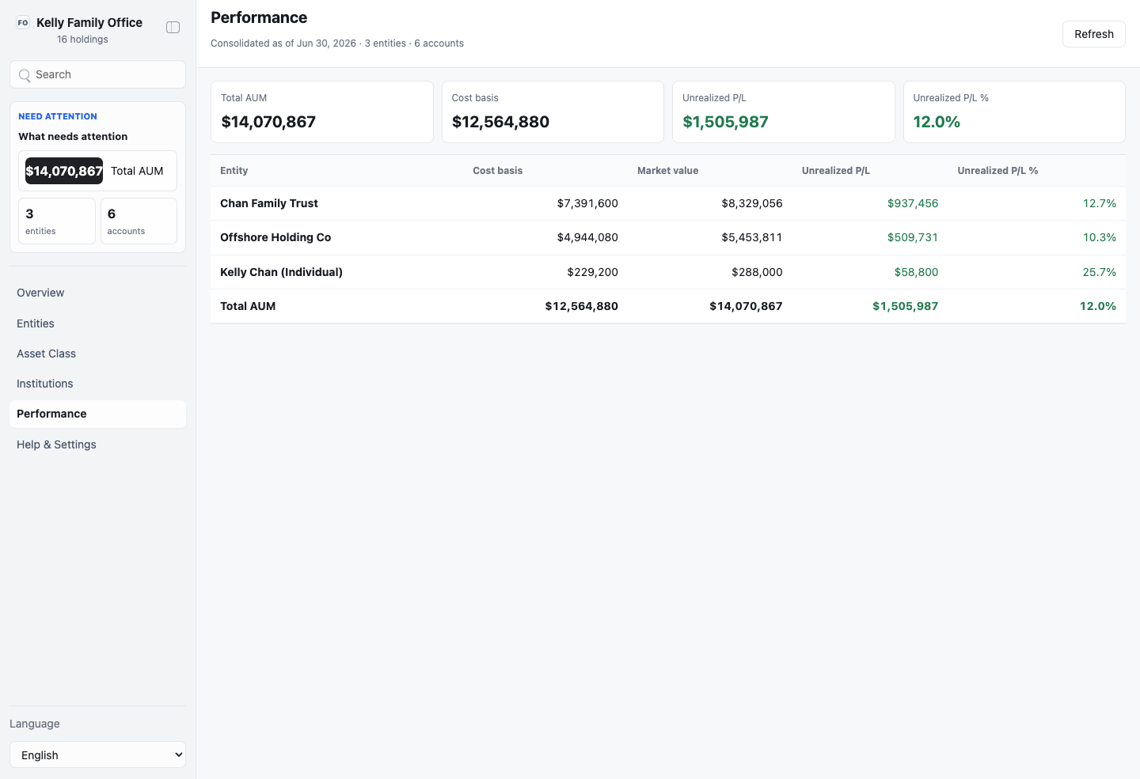Click the Total AUM attention card
This screenshot has width=1140, height=779.
(97, 171)
